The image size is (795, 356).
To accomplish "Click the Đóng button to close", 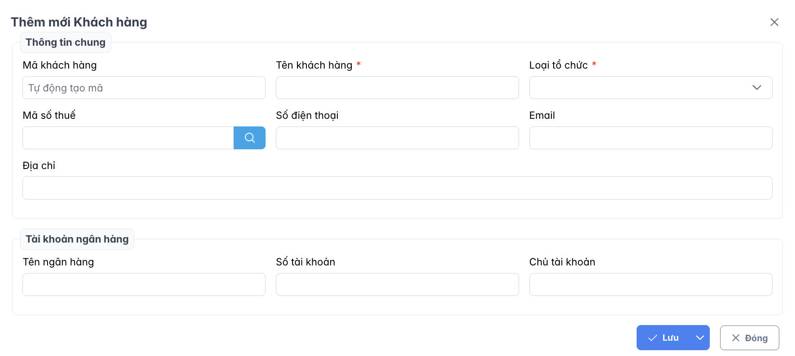I will pos(749,338).
